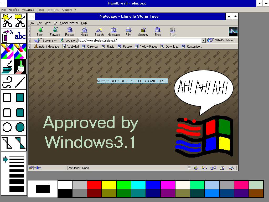Viewport: 269px width, 202px height.
Task: Click the Netscape N logo throbber
Action: [x=233, y=32]
